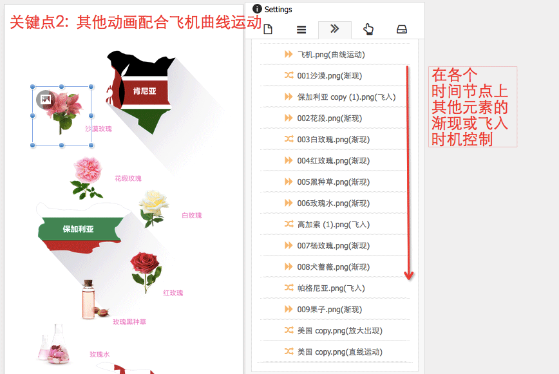Select the 008犬蔷薇.png(渐现) animation entry
Viewport: 559px width, 374px height.
tap(335, 266)
